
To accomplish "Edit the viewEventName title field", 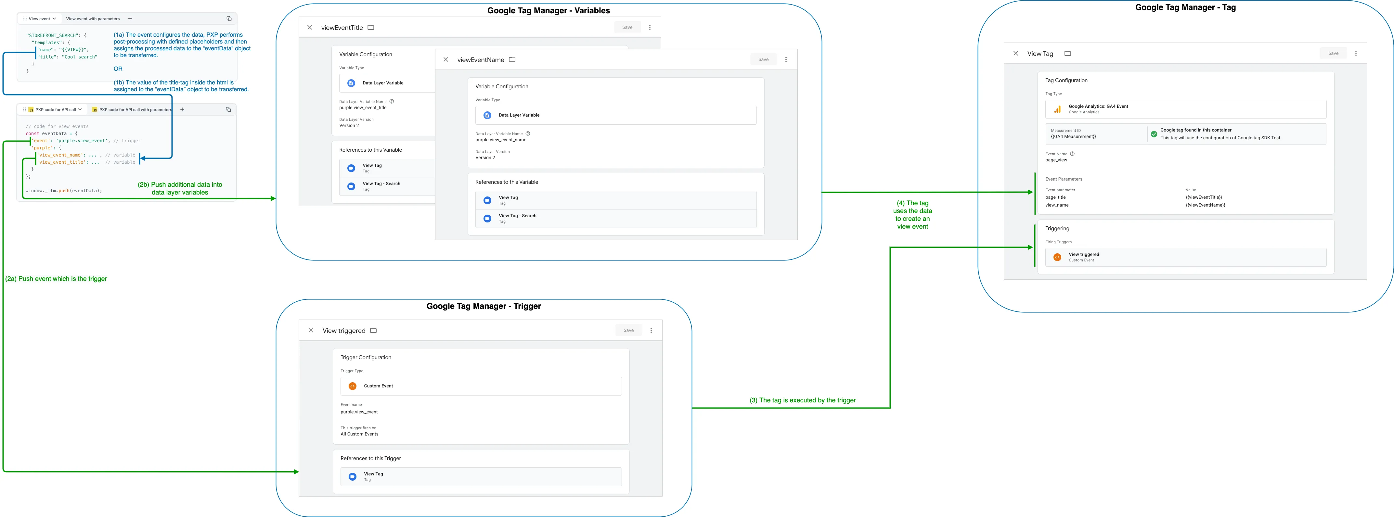I will (481, 60).
